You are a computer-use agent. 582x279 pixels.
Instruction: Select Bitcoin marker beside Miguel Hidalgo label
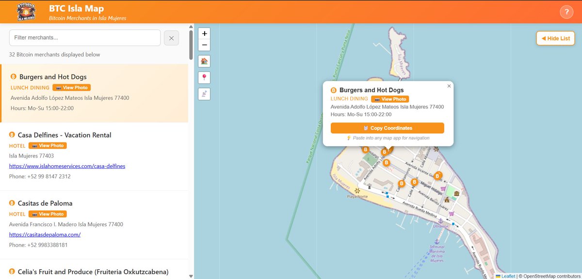click(x=414, y=182)
